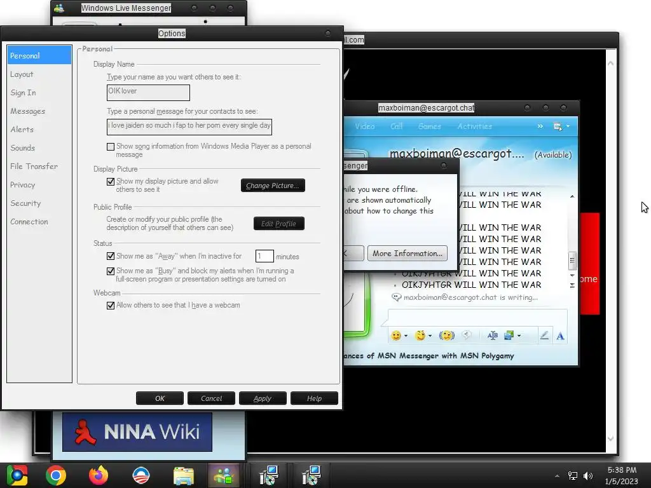Launch Firefox from taskbar
The width and height of the screenshot is (651, 488).
point(99,475)
